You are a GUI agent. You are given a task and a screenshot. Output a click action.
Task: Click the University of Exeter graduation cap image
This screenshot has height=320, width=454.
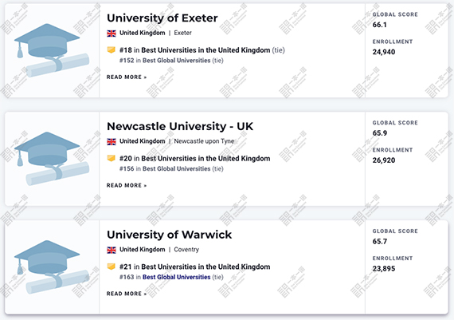click(x=52, y=50)
